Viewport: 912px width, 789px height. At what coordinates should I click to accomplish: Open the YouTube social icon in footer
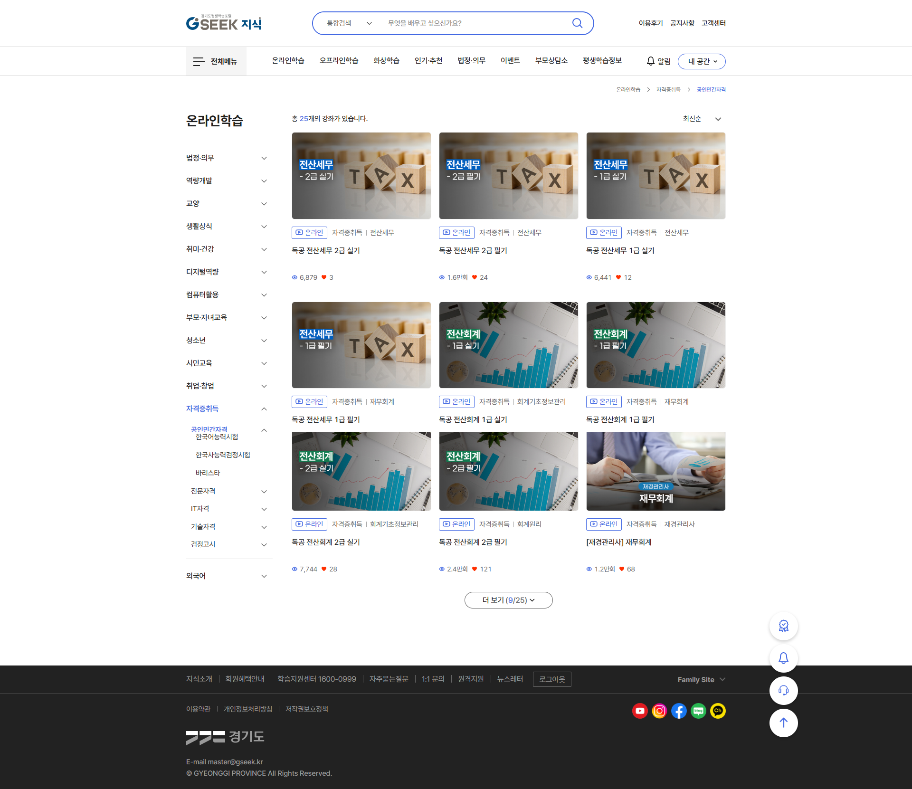pos(640,711)
